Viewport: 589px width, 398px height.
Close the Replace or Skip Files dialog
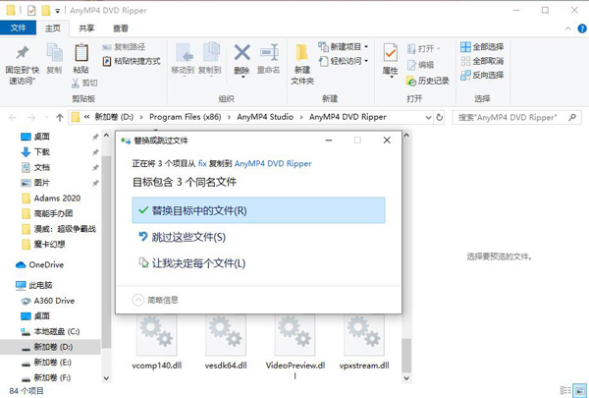click(387, 141)
